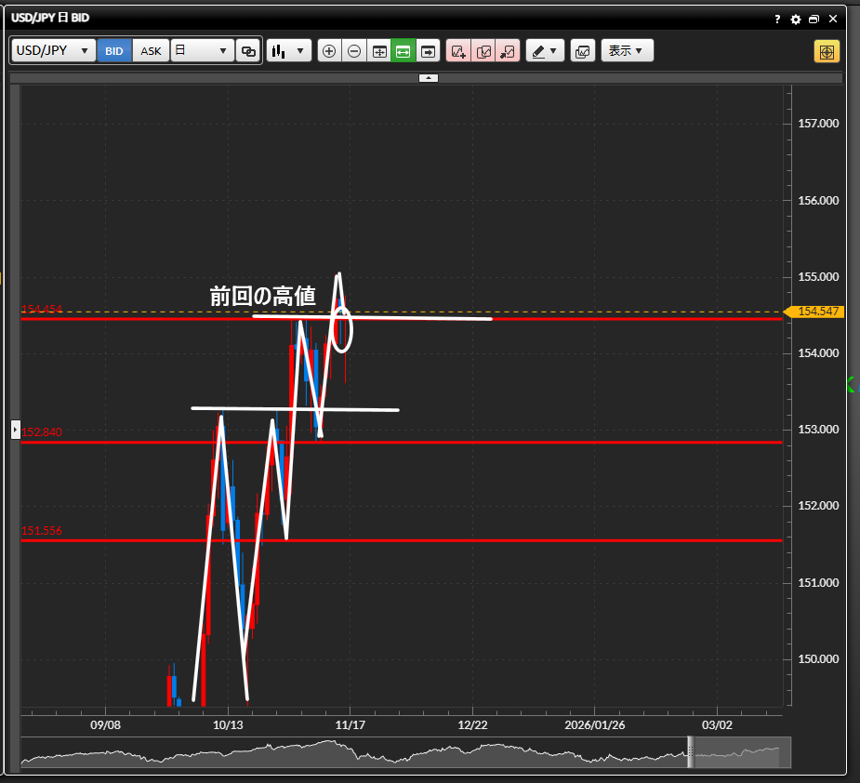Click the zoom in (plus) chart icon
The image size is (860, 783).
pos(329,51)
